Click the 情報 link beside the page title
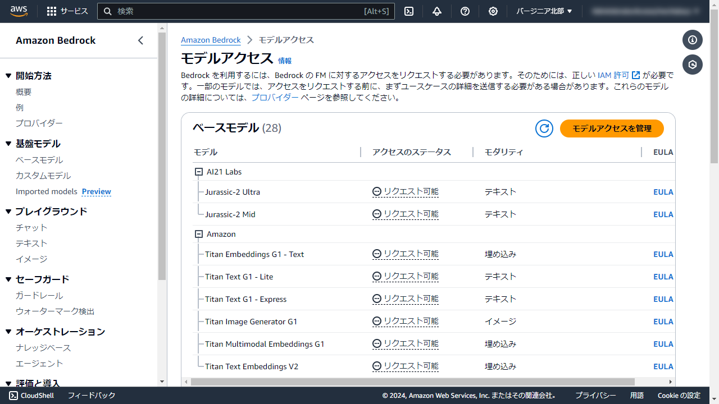This screenshot has height=404, width=719. click(285, 61)
